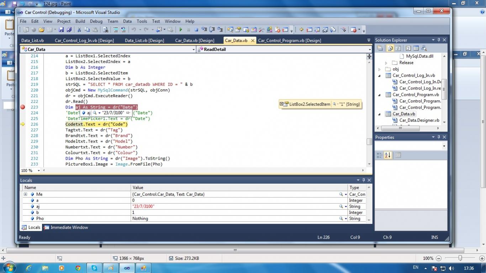The image size is (486, 273).
Task: Switch to the Data_List.vb tab
Action: coord(32,41)
